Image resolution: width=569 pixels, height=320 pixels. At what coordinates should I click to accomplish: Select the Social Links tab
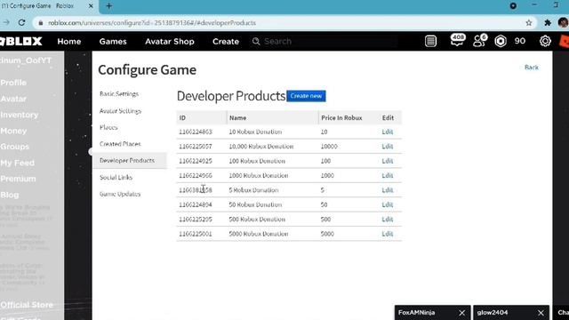[x=116, y=178]
